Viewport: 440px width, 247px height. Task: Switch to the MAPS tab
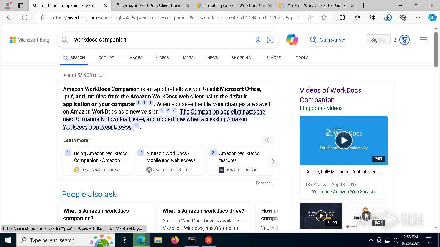click(188, 58)
